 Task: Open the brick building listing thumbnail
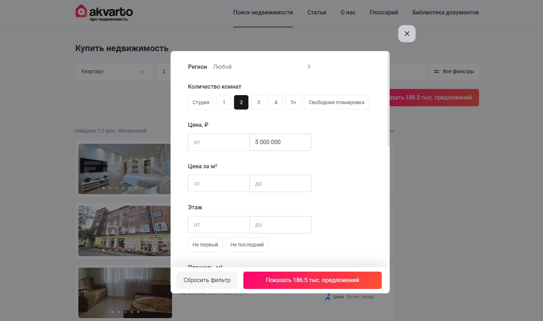click(x=124, y=231)
